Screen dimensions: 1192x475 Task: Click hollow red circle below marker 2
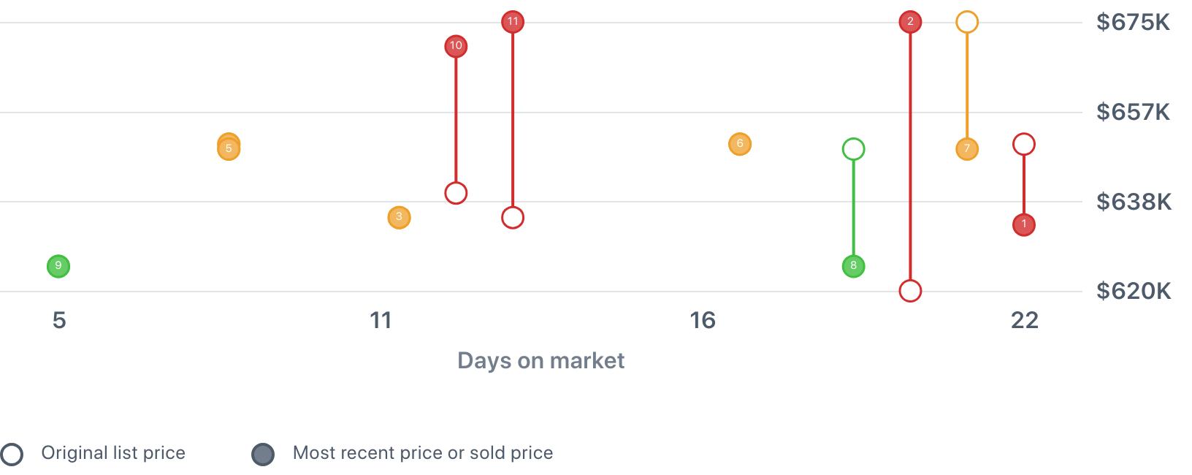click(x=910, y=291)
